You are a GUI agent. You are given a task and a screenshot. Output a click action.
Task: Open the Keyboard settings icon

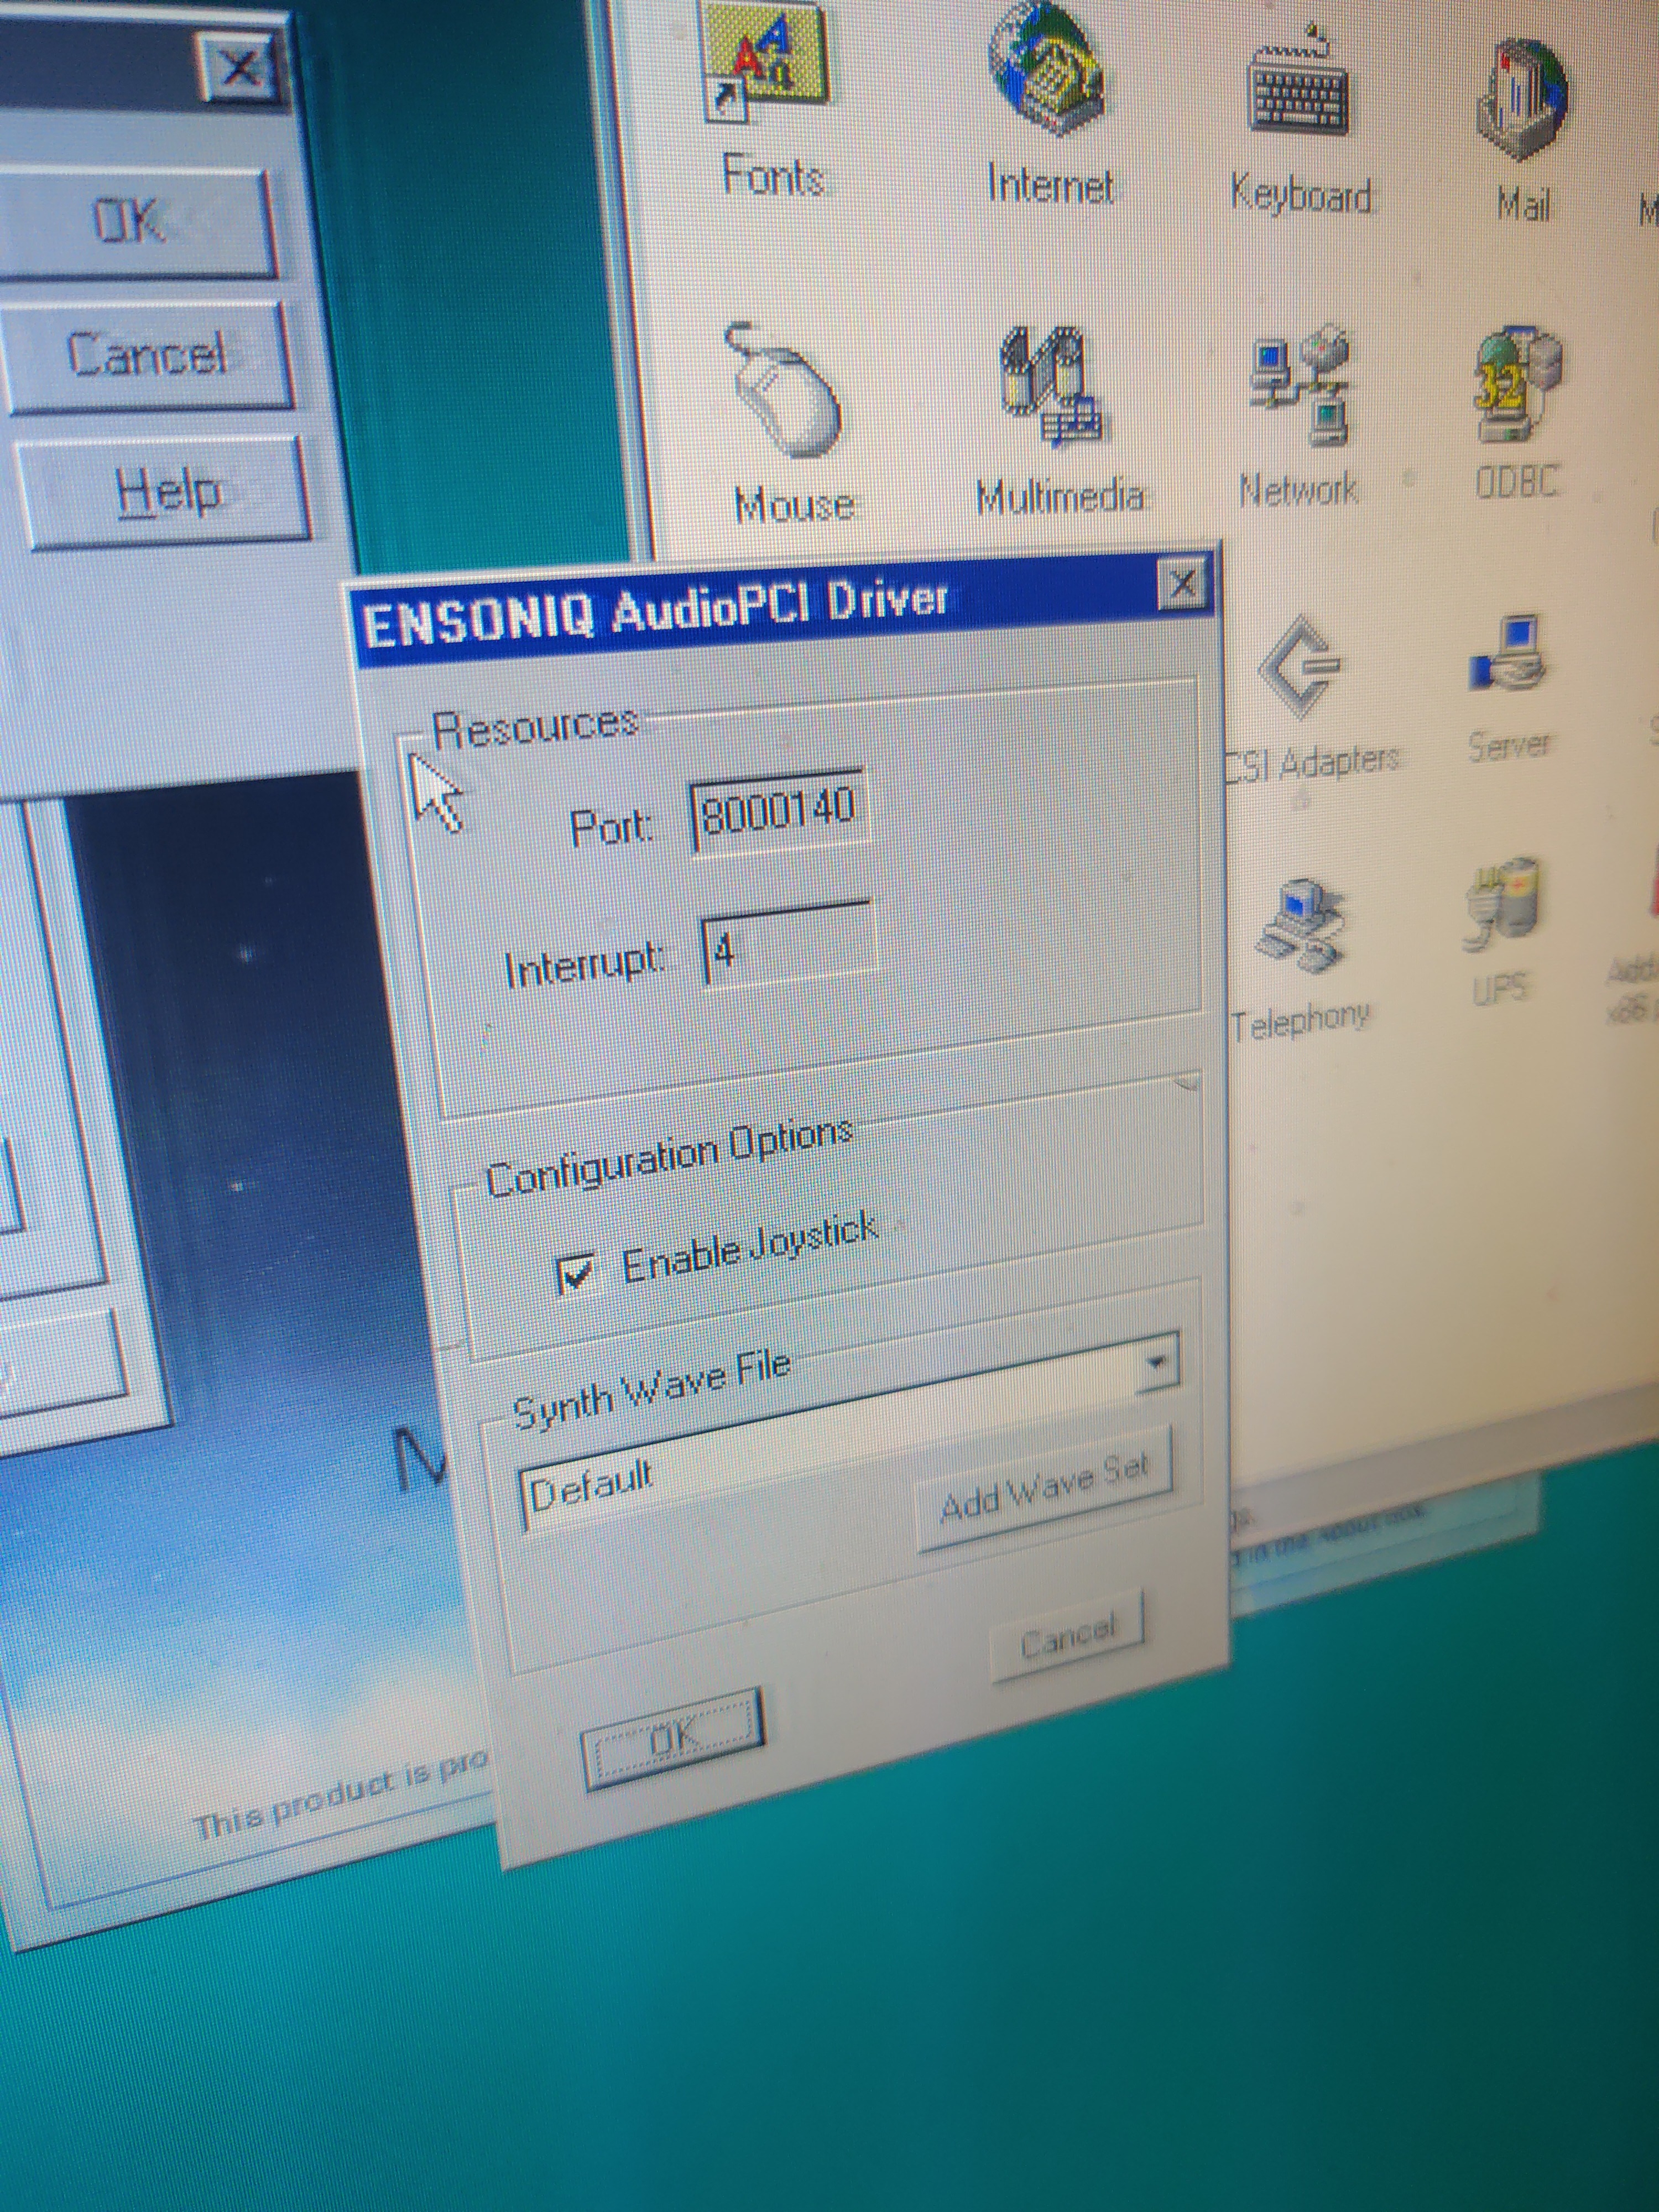click(1298, 95)
